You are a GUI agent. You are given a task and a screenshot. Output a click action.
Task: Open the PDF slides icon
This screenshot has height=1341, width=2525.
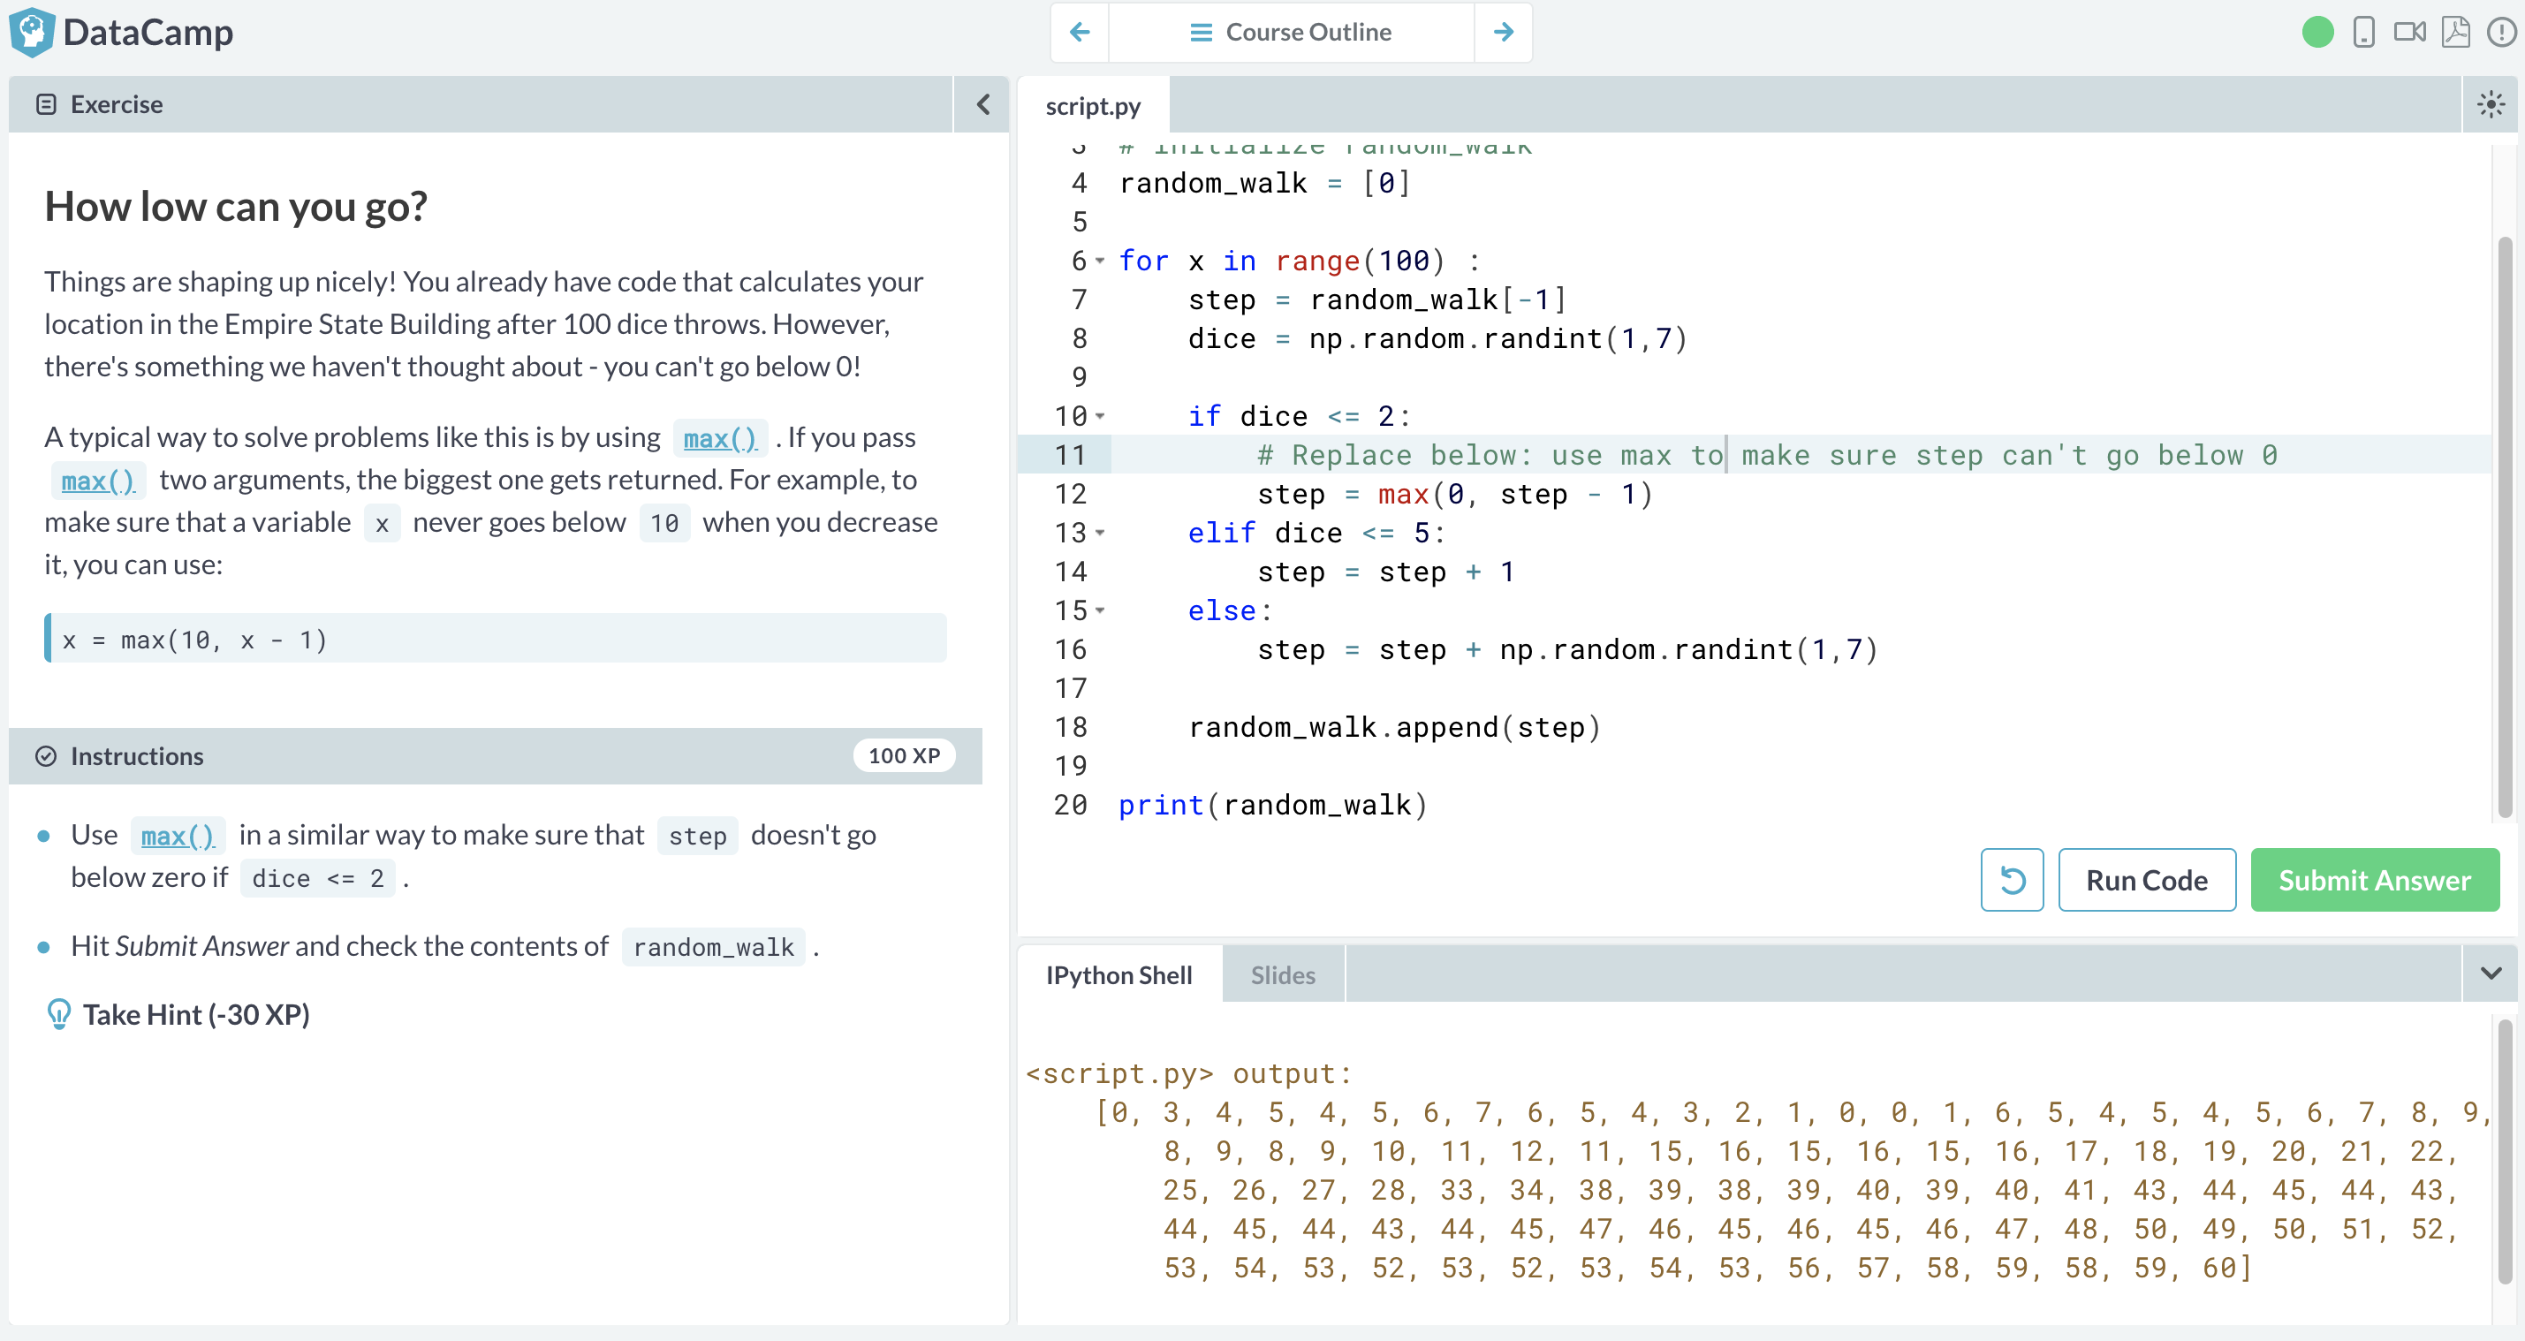pos(2454,33)
